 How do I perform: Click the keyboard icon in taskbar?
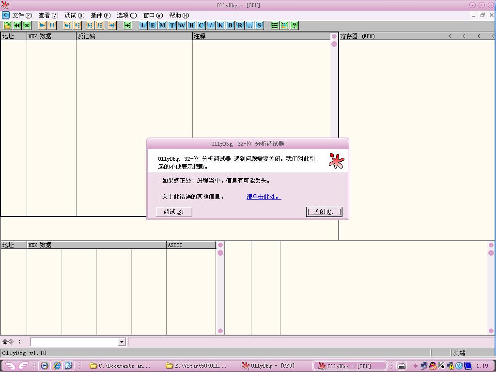point(402,366)
